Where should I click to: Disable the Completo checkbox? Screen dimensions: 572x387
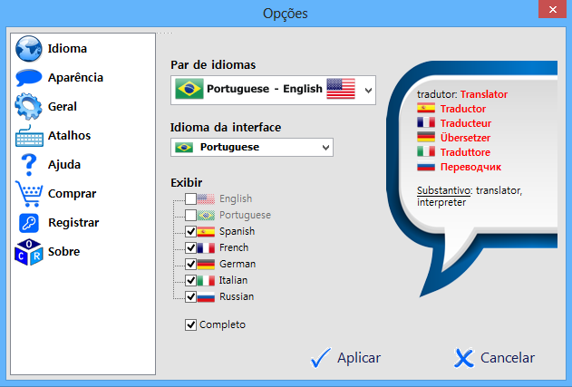(190, 325)
